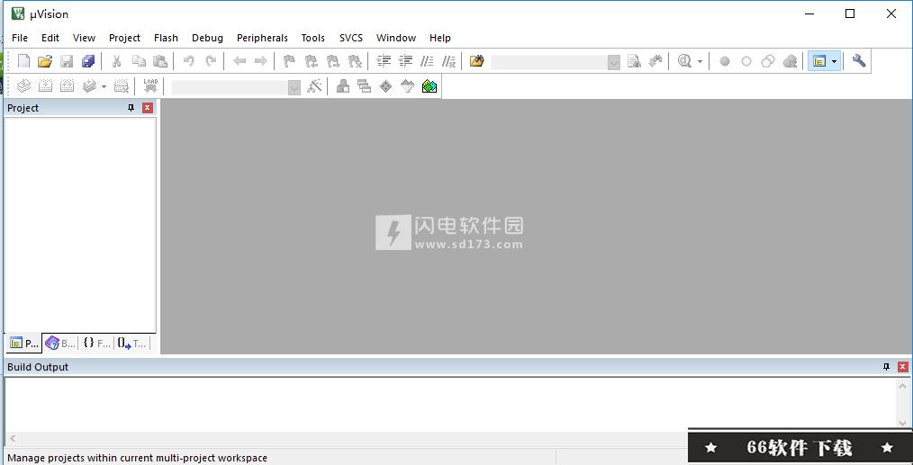
Task: Click the Batch Build icon
Action: tap(89, 86)
